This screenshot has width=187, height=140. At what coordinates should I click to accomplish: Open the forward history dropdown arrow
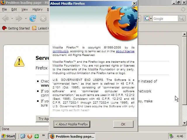pos(26,18)
